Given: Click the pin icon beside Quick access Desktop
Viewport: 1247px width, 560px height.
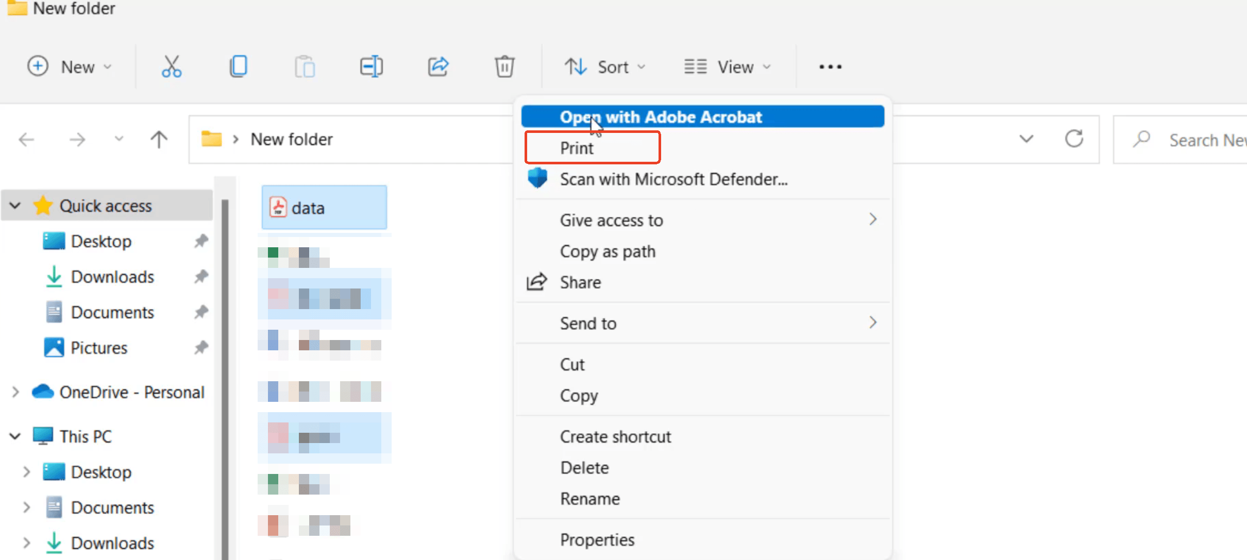Looking at the screenshot, I should (201, 241).
